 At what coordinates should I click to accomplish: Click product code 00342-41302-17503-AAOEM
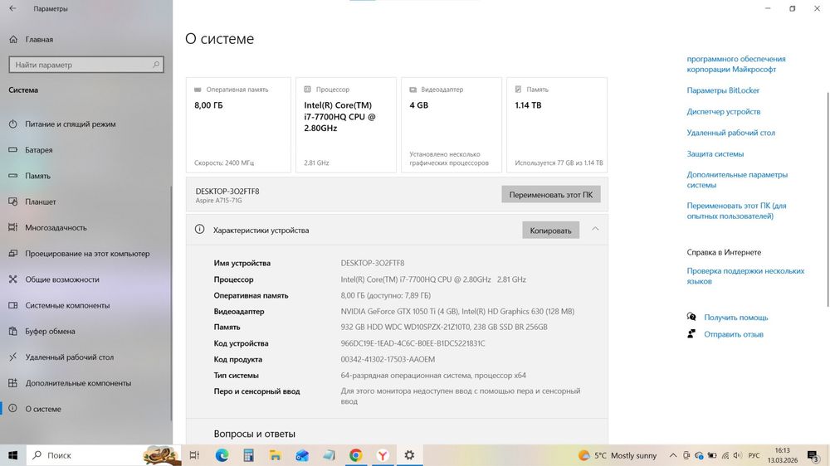[388, 359]
